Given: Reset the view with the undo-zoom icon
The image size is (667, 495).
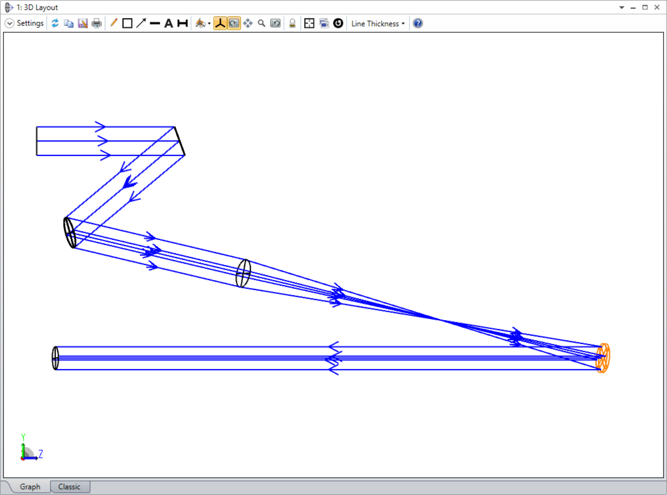Looking at the screenshot, I should [276, 23].
